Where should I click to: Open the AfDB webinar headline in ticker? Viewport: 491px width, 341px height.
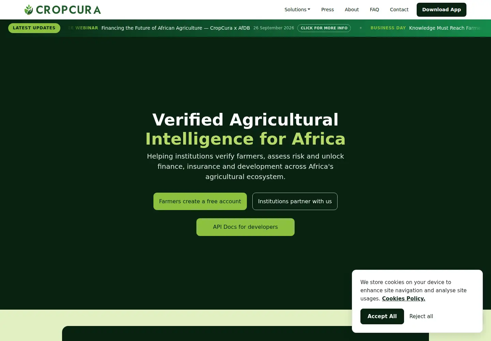(176, 28)
